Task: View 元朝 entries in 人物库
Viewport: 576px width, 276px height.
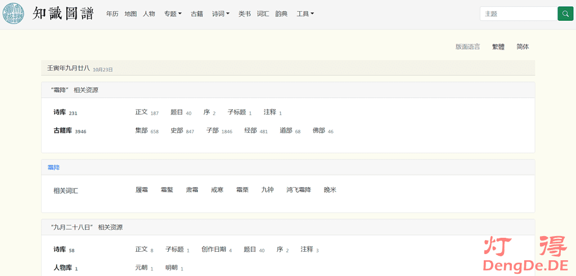Action: (141, 268)
